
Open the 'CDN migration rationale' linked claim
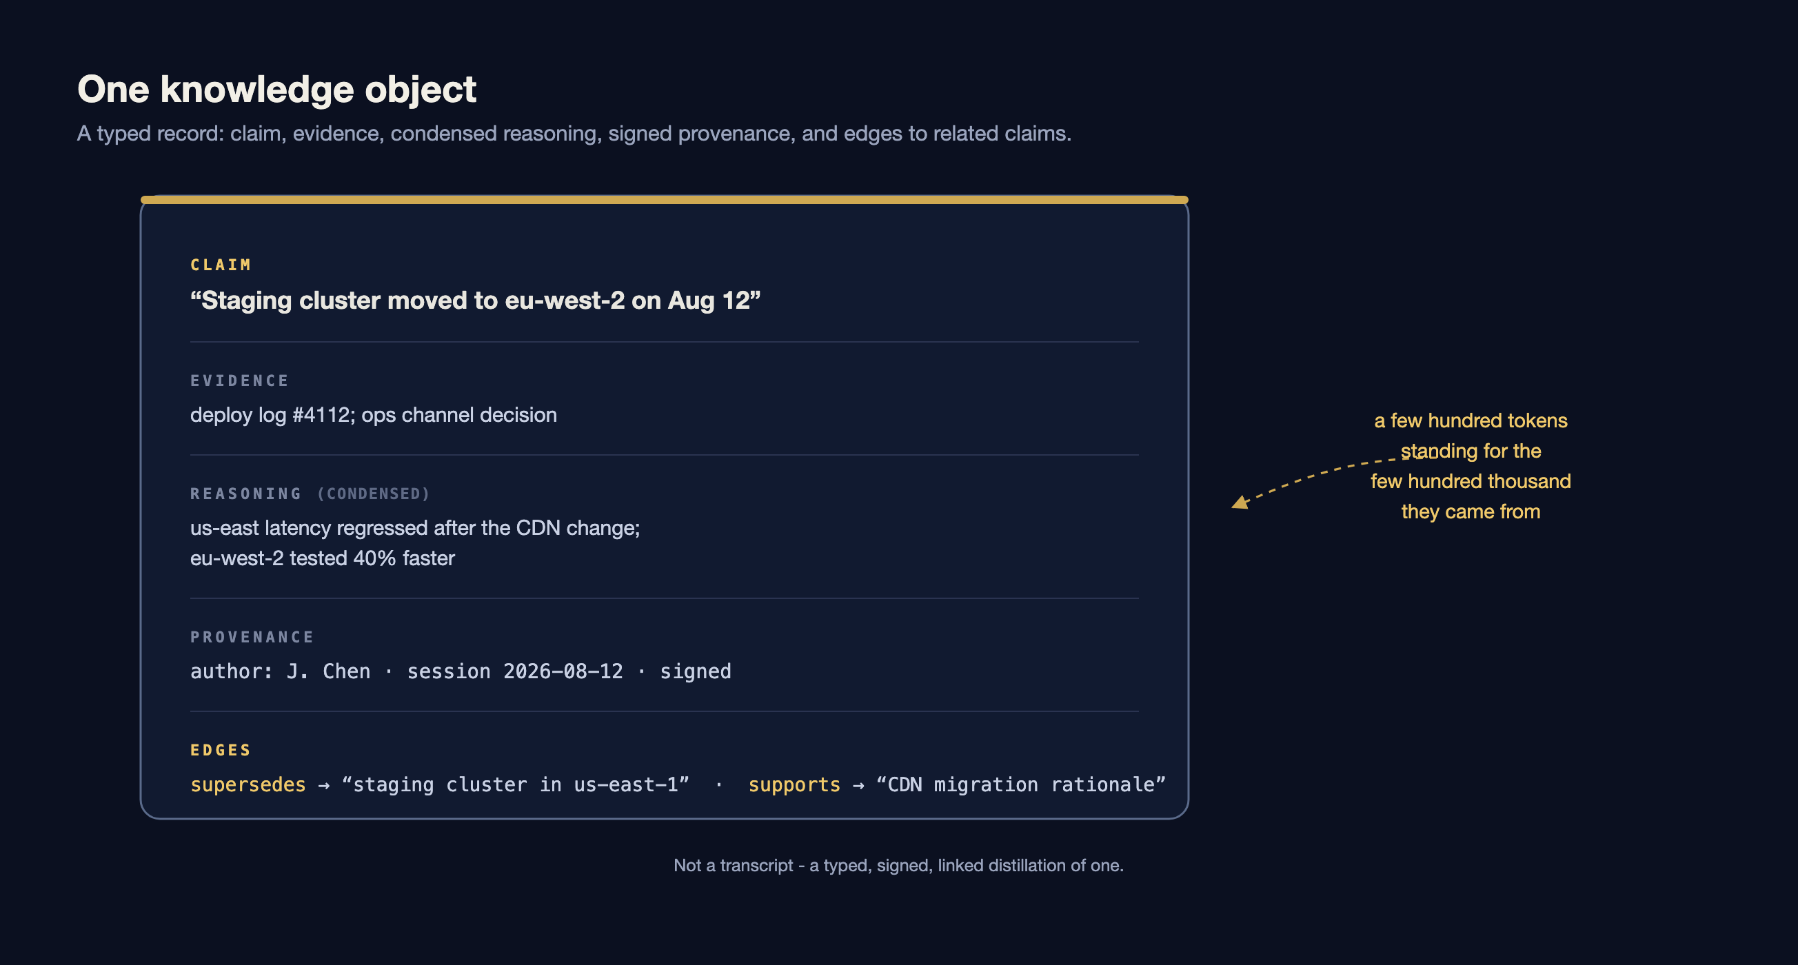tap(1020, 785)
